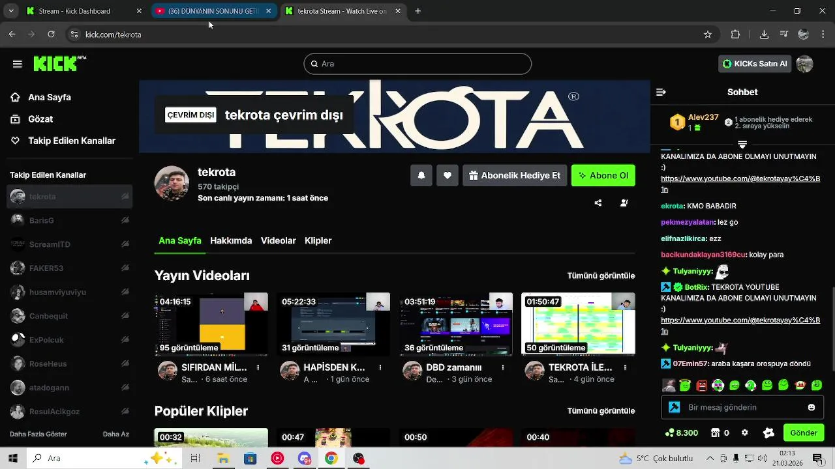The width and height of the screenshot is (835, 469).
Task: Click the Gönder send button
Action: (x=804, y=433)
